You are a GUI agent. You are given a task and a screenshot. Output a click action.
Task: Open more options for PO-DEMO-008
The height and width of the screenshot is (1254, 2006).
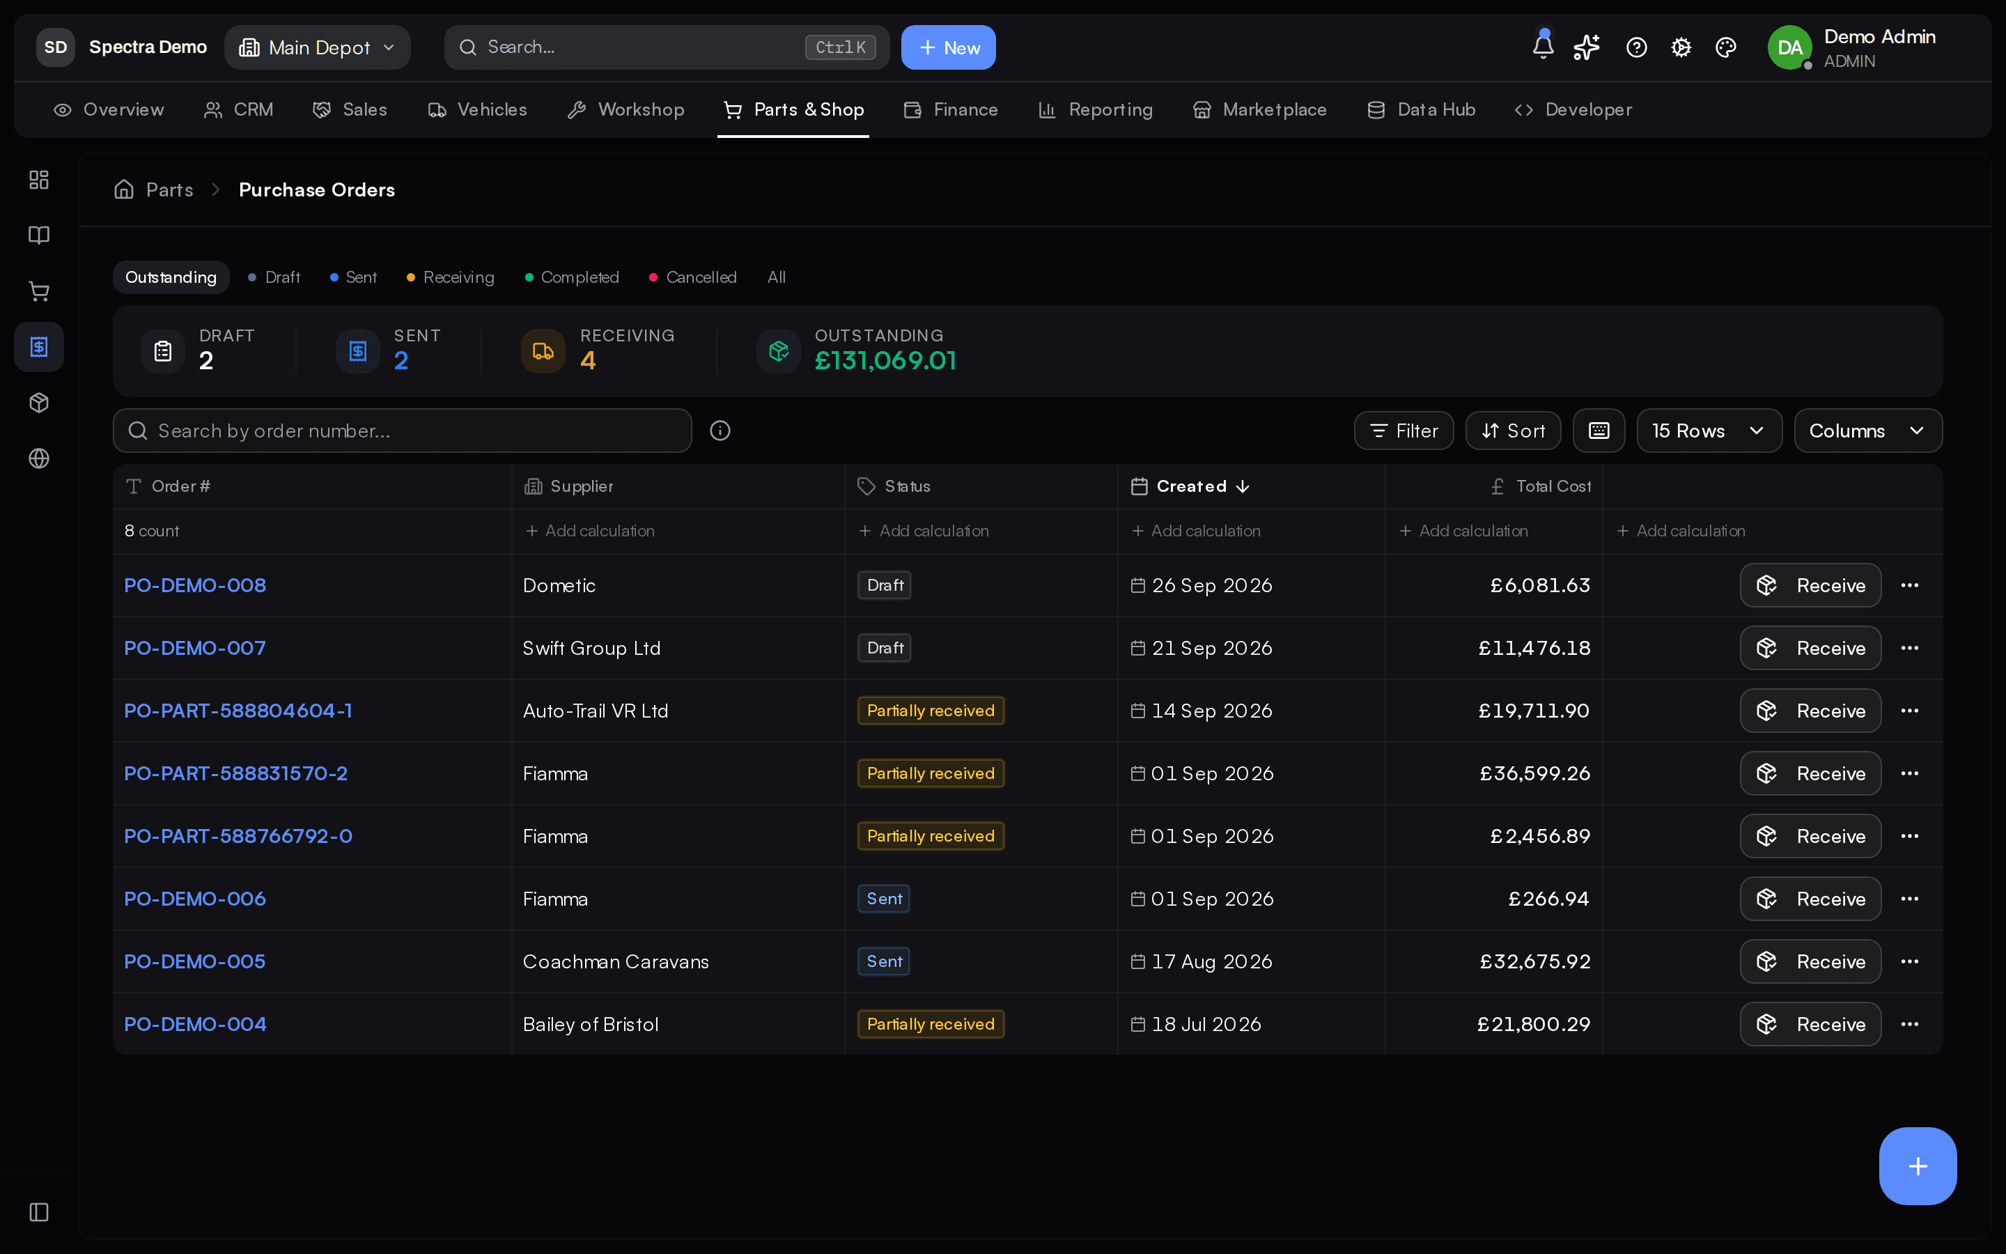pos(1910,585)
